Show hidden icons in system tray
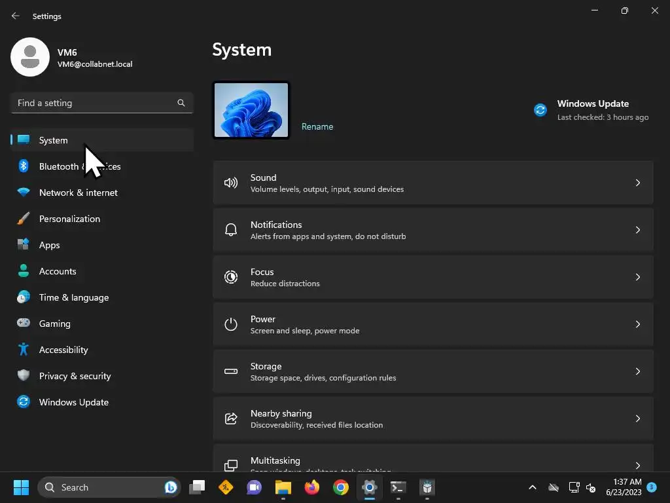670x503 pixels. [x=533, y=487]
